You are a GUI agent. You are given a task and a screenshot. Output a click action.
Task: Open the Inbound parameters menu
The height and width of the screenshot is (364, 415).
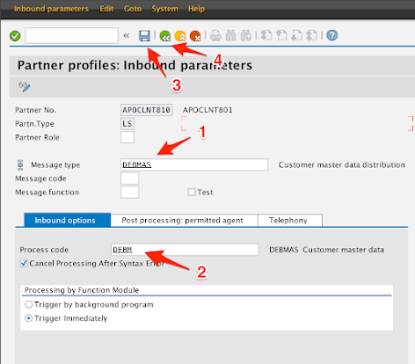click(x=51, y=9)
